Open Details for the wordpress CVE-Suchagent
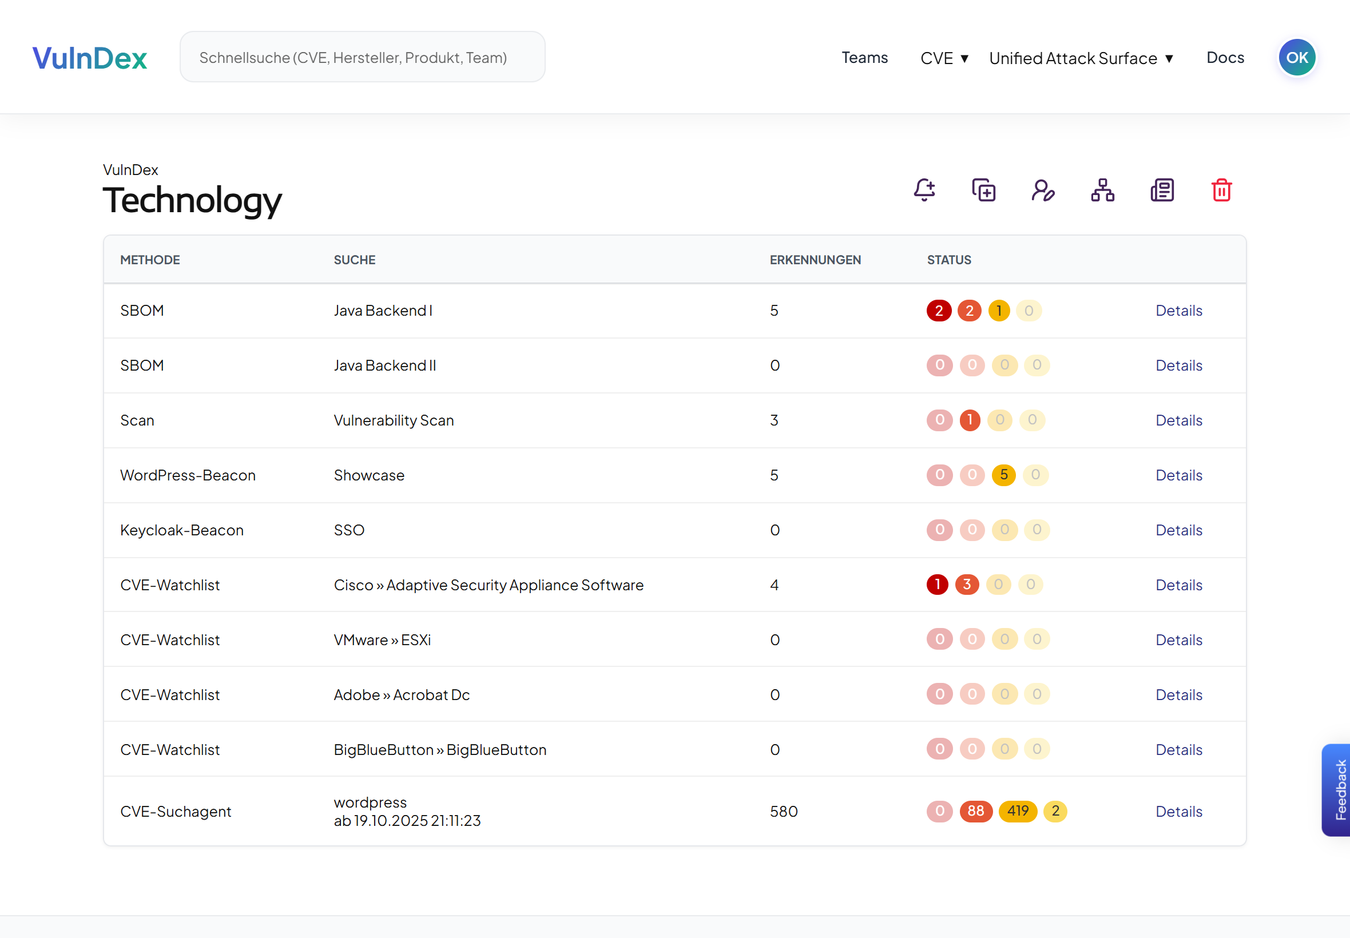This screenshot has width=1350, height=938. [1178, 811]
